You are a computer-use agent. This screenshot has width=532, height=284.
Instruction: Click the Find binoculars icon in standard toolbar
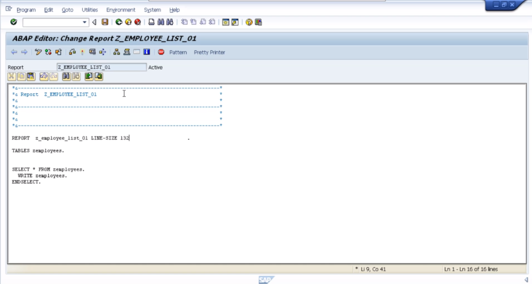(x=161, y=22)
